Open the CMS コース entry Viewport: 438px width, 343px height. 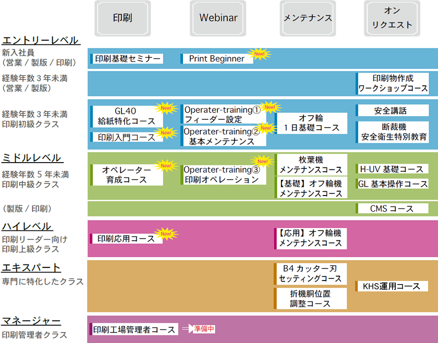pos(392,209)
